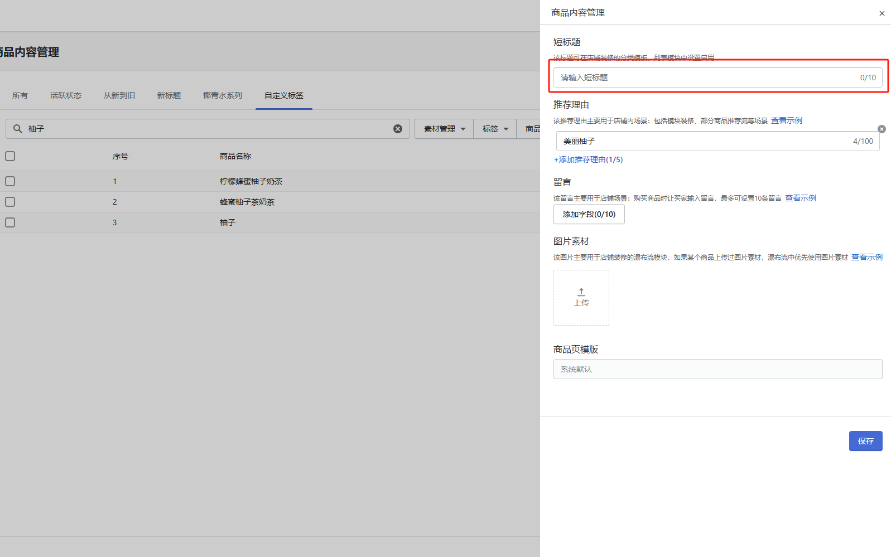Viewport: 891px width, 557px height.
Task: Open the 商品页模版 selector
Action: (717, 369)
